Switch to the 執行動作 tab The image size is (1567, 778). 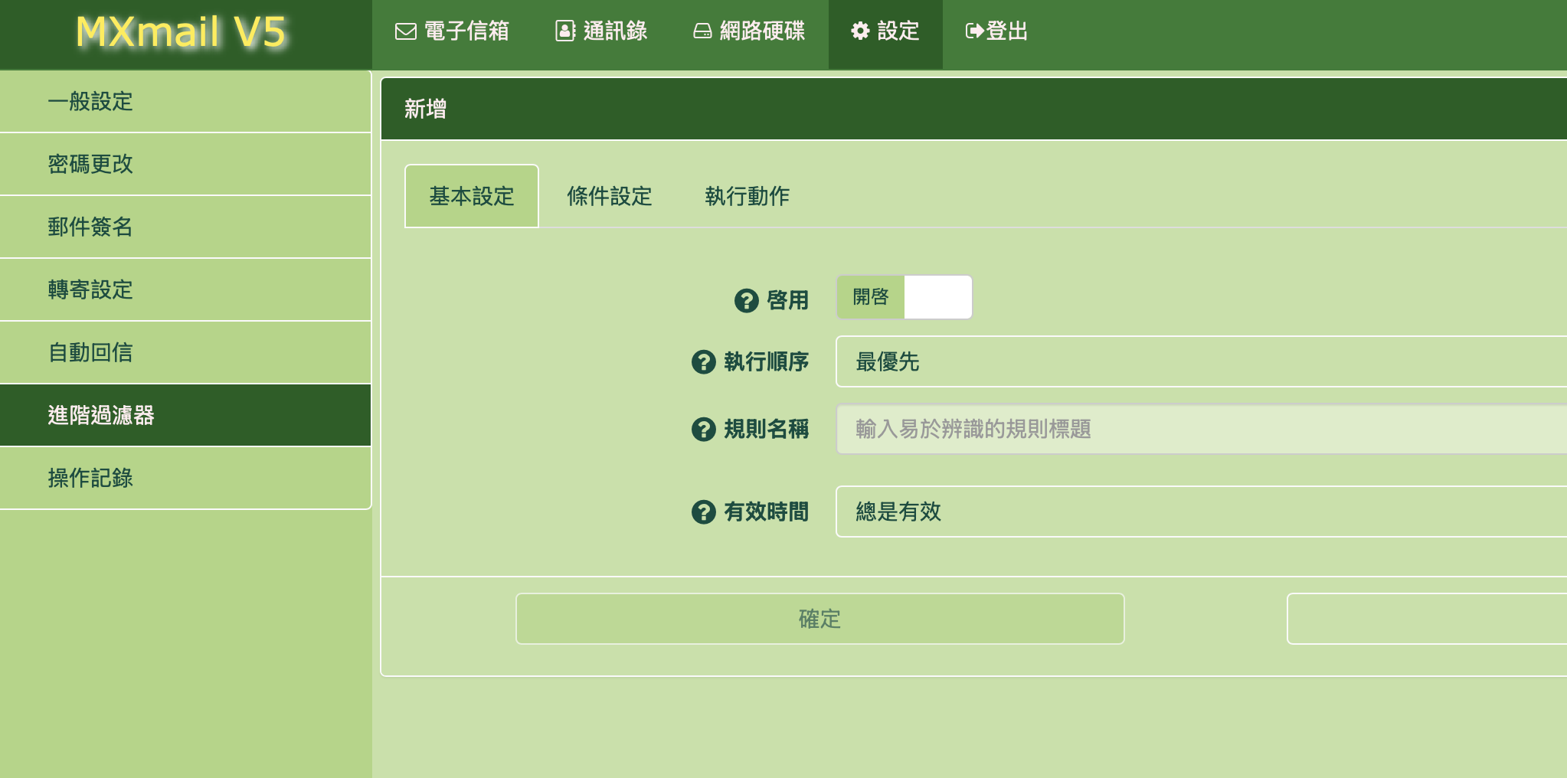(747, 197)
